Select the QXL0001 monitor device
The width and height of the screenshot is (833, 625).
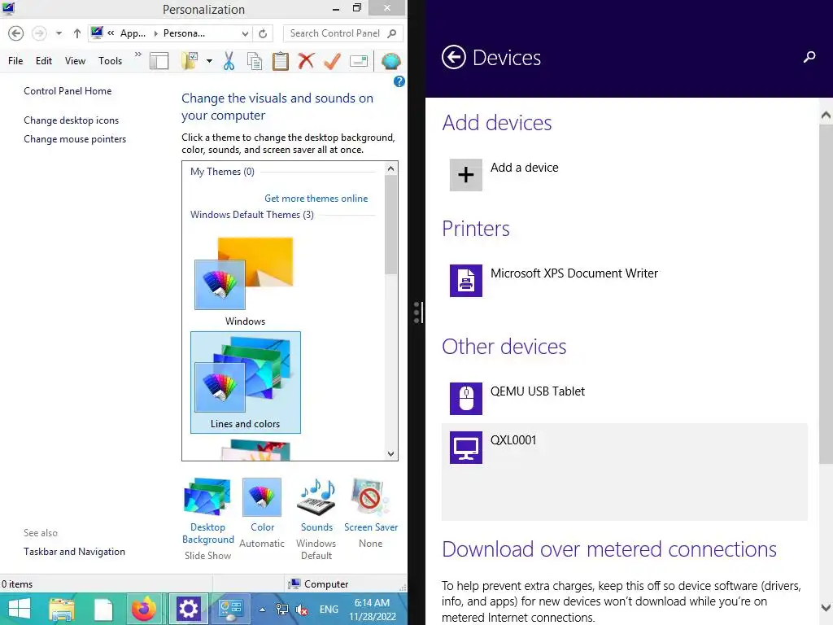point(624,472)
